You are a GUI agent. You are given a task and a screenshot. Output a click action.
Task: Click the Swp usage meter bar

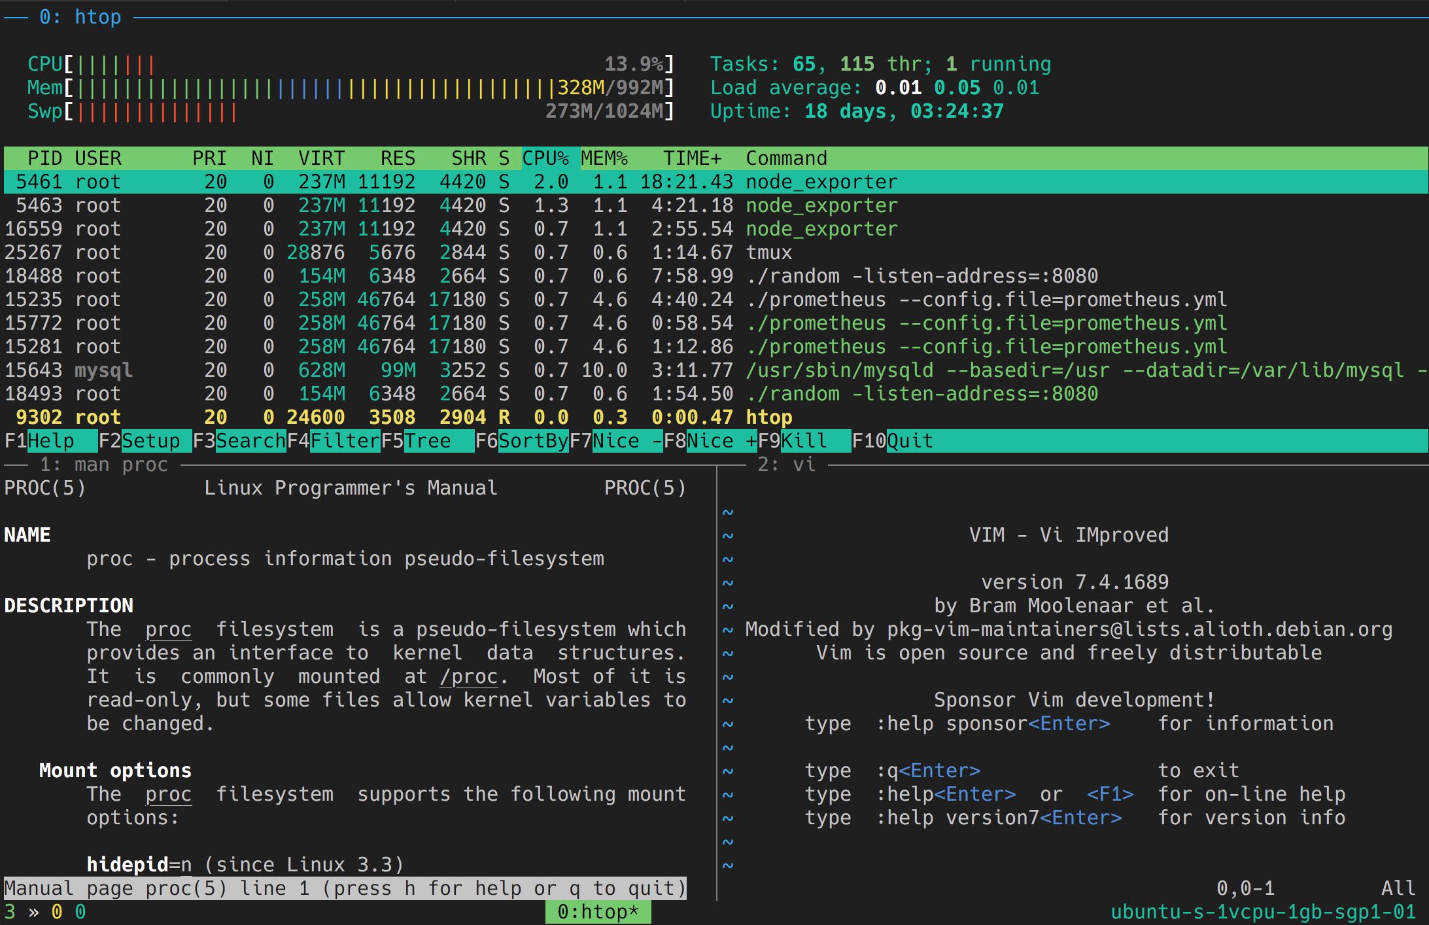pyautogui.click(x=157, y=111)
